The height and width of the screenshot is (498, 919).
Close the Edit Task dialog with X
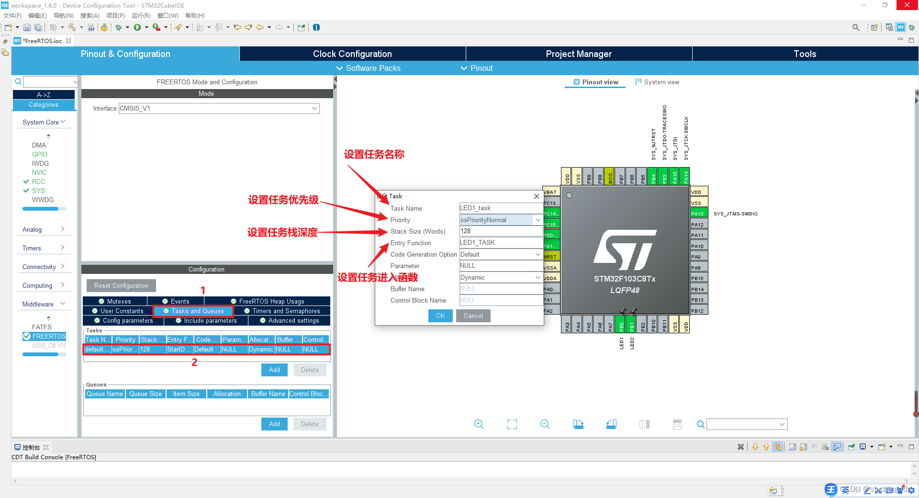tap(537, 196)
